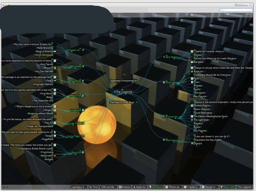Open the By Time tab in the bottom bar

click(x=93, y=187)
